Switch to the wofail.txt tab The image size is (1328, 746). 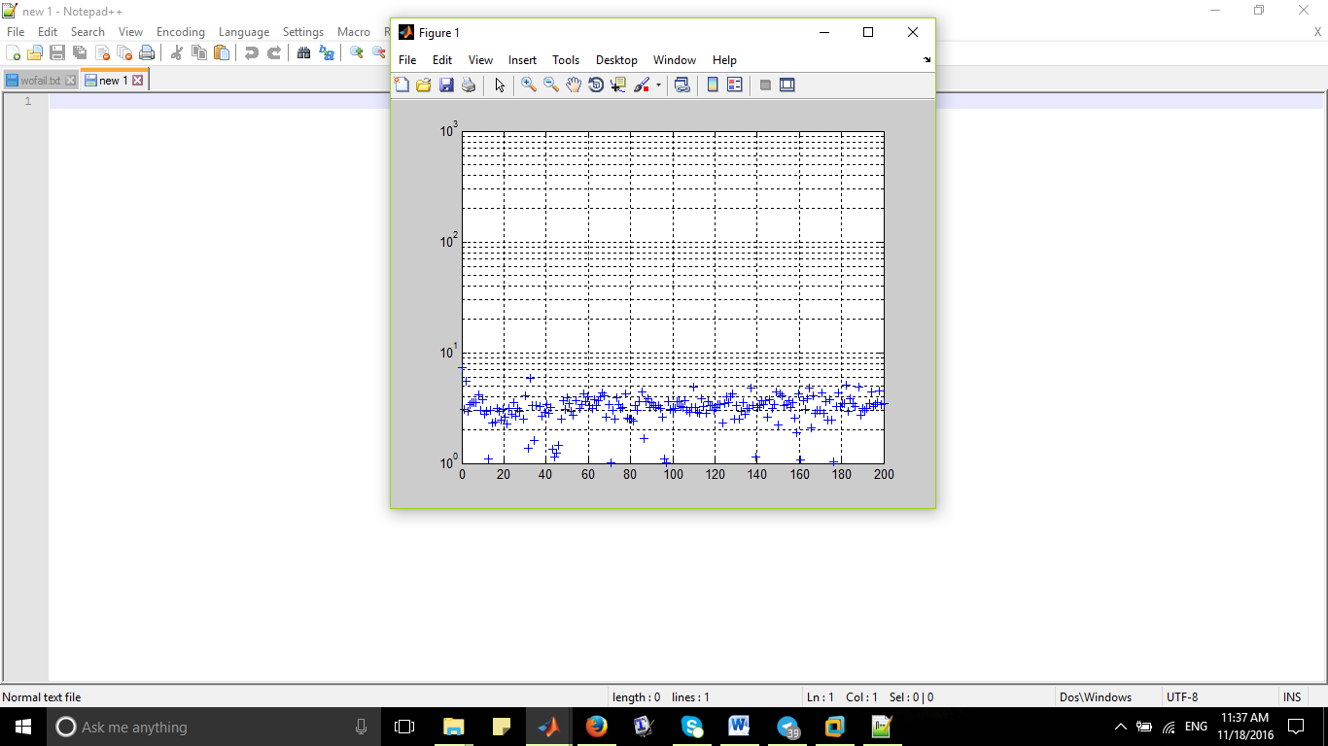(x=40, y=81)
